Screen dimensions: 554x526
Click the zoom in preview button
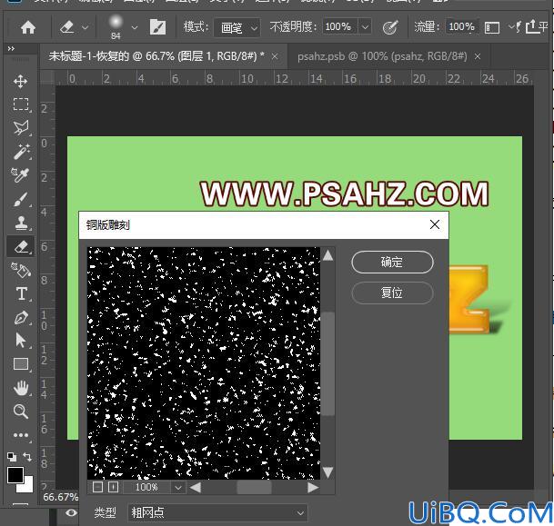tap(113, 487)
